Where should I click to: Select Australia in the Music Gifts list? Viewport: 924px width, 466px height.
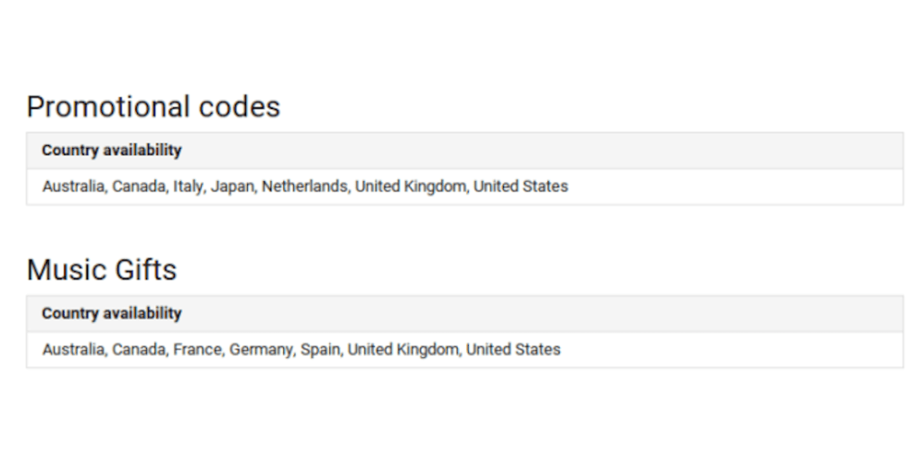click(x=73, y=350)
